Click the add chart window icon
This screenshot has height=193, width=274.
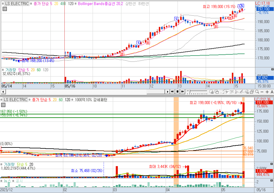coord(211,92)
